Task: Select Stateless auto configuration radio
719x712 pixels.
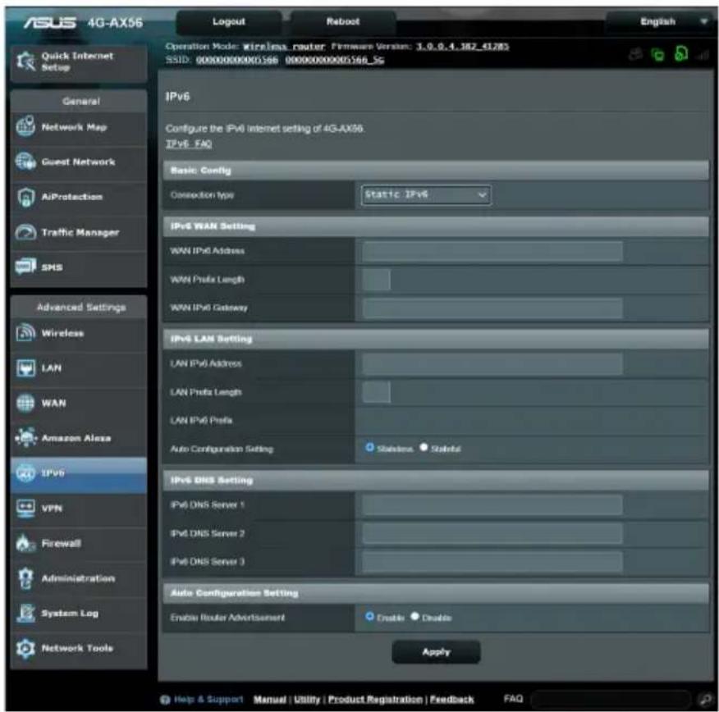Action: [369, 447]
